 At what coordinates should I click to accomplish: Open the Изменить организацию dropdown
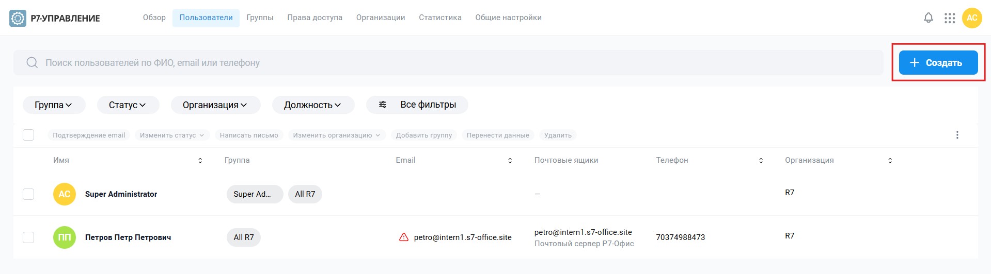[337, 135]
